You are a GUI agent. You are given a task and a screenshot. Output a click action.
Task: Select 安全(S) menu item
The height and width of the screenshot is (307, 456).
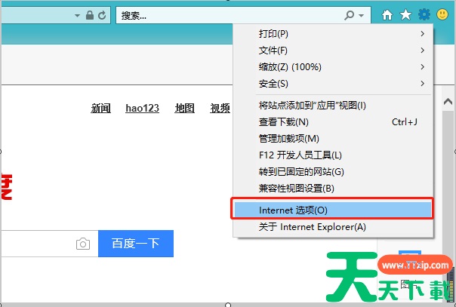tap(333, 84)
